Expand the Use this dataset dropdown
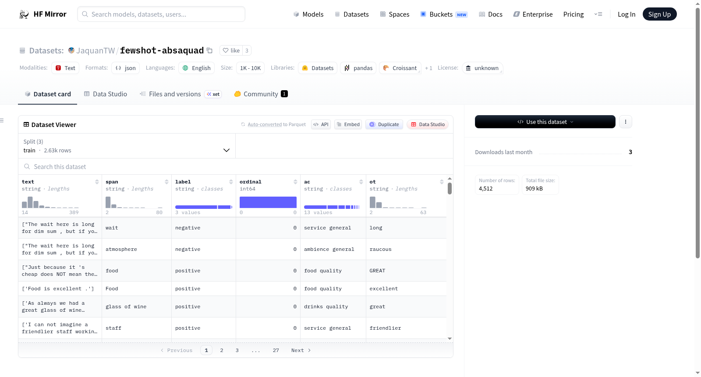The width and height of the screenshot is (701, 377). [x=545, y=122]
